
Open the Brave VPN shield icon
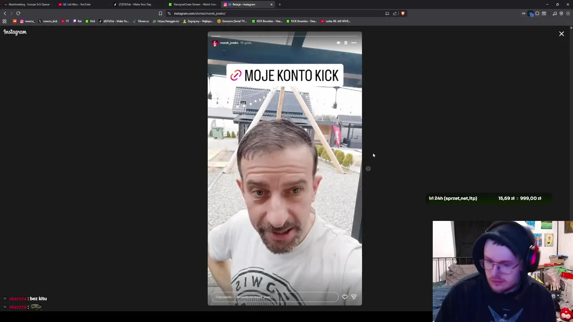[x=561, y=13]
